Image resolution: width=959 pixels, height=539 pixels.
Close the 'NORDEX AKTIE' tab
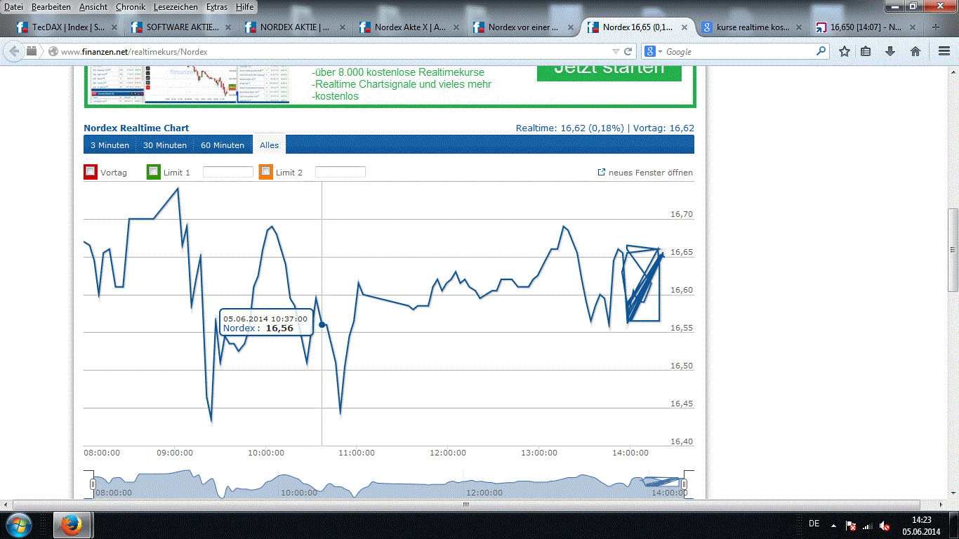pyautogui.click(x=344, y=27)
